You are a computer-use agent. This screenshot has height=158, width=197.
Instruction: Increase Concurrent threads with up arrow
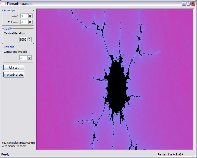click(29, 57)
